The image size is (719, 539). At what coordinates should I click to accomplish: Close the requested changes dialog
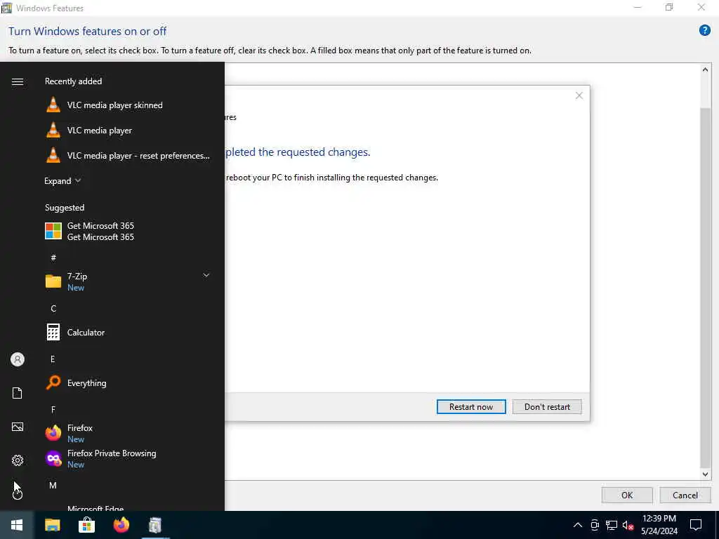coord(579,95)
